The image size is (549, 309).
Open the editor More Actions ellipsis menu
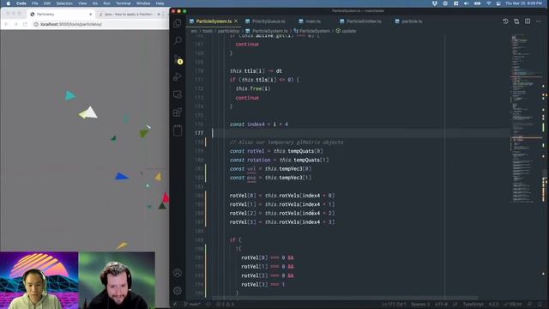539,21
